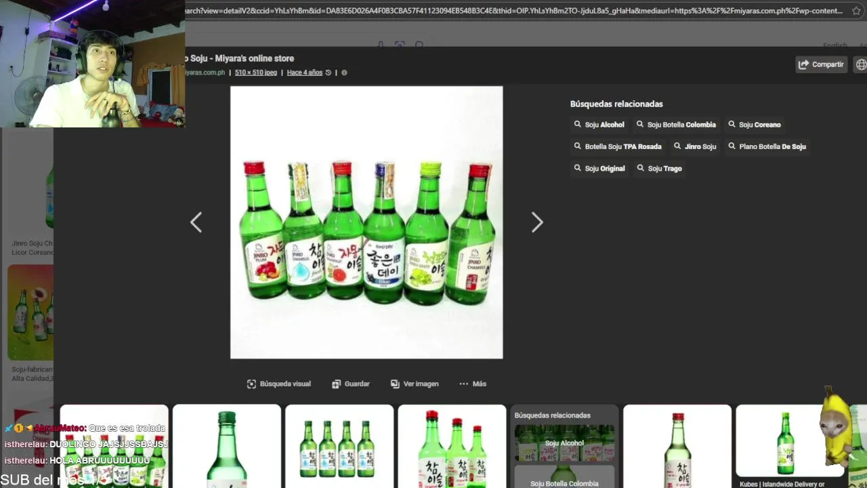Search related Plano Botella De Soju chip

pyautogui.click(x=767, y=146)
